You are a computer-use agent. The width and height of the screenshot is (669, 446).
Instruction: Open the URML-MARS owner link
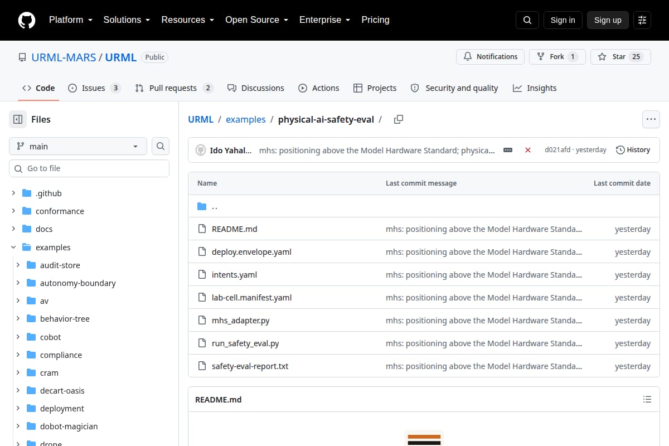(64, 57)
